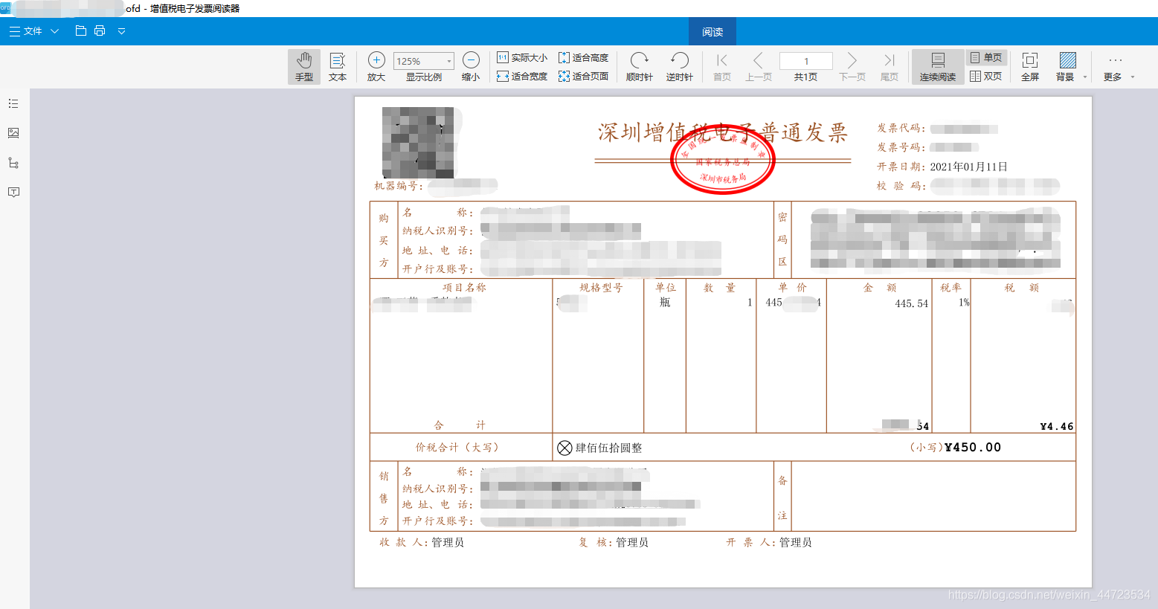
Task: Set view to 适合高度
Action: click(584, 57)
